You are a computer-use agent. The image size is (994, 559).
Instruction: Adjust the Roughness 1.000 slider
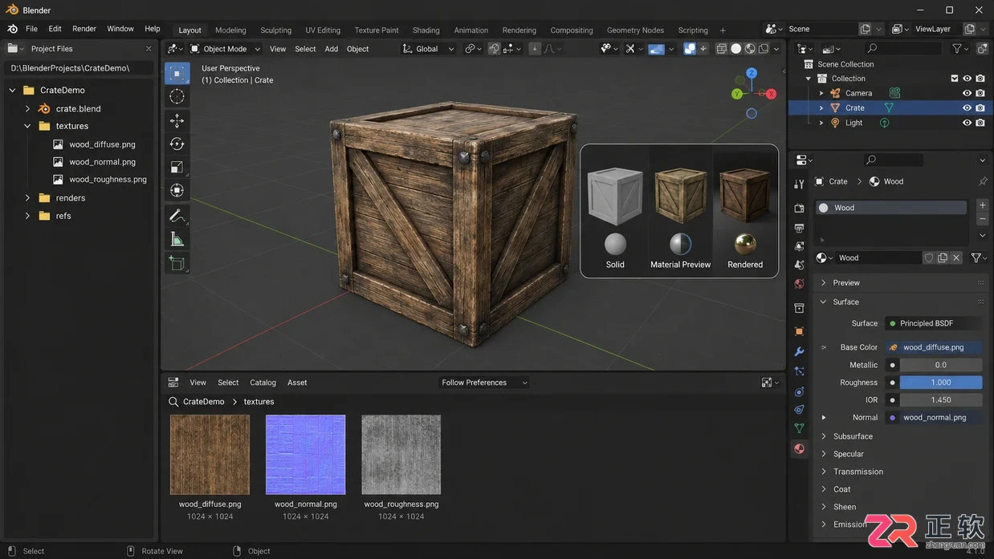(x=941, y=383)
